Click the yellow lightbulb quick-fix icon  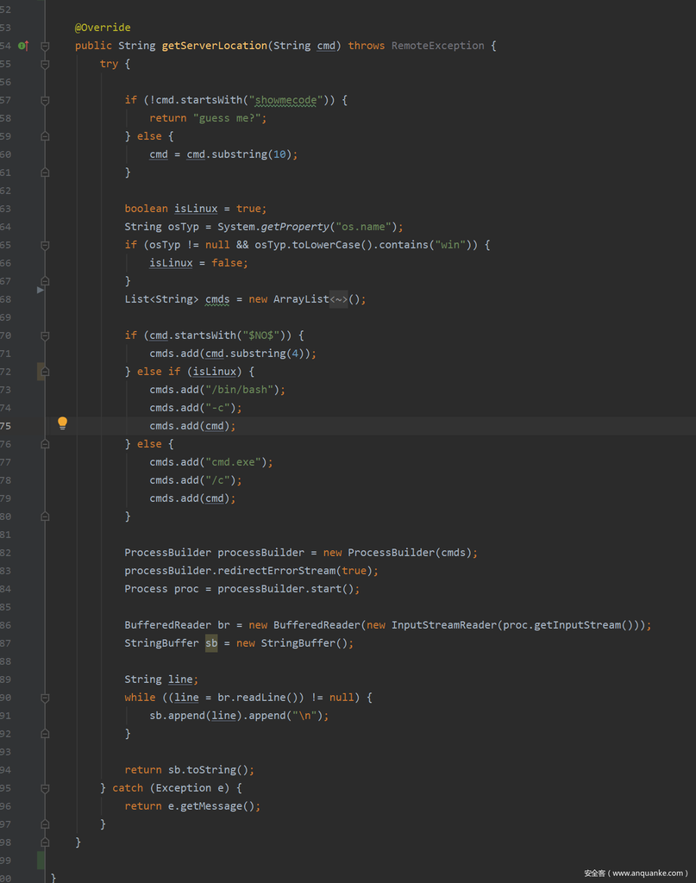(62, 423)
